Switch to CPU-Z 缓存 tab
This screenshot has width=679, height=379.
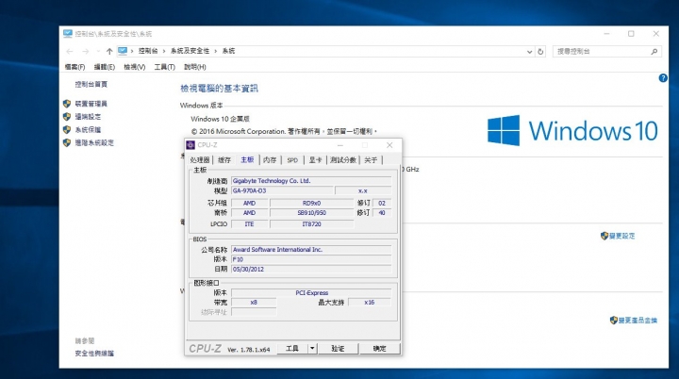pyautogui.click(x=224, y=160)
